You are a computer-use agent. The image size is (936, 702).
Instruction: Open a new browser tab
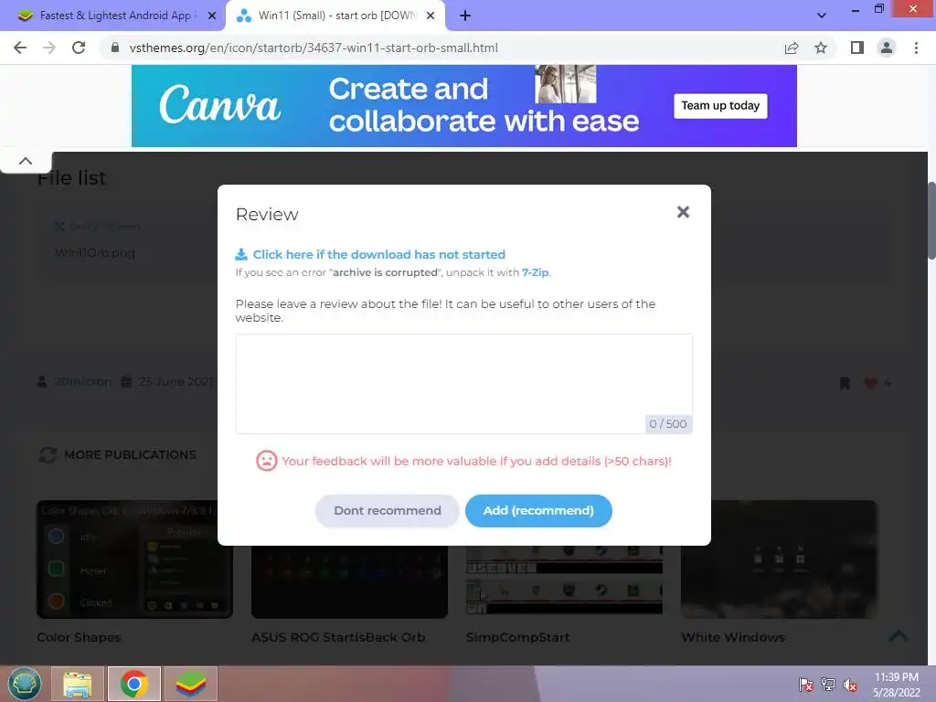465,16
